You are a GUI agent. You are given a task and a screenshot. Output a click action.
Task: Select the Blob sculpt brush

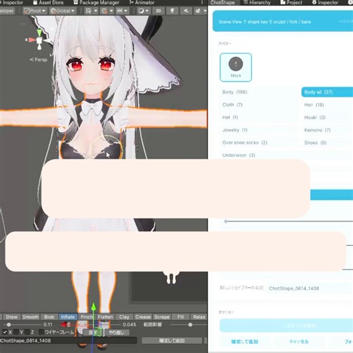[49, 317]
